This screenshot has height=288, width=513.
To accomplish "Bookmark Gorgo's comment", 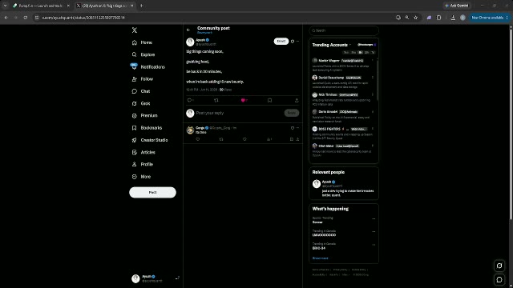I will coord(292,139).
